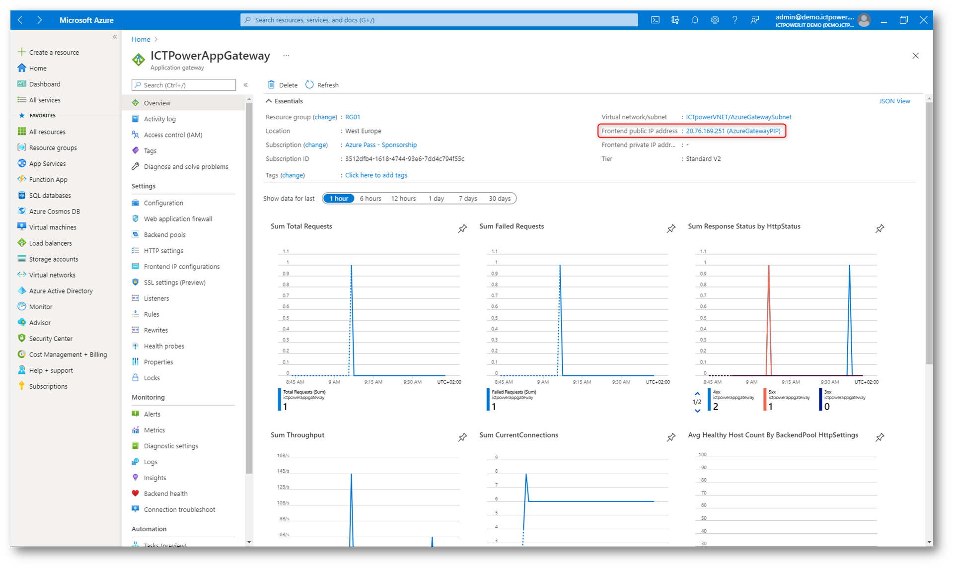Click the resource menu vertical scrollbar

[249, 288]
